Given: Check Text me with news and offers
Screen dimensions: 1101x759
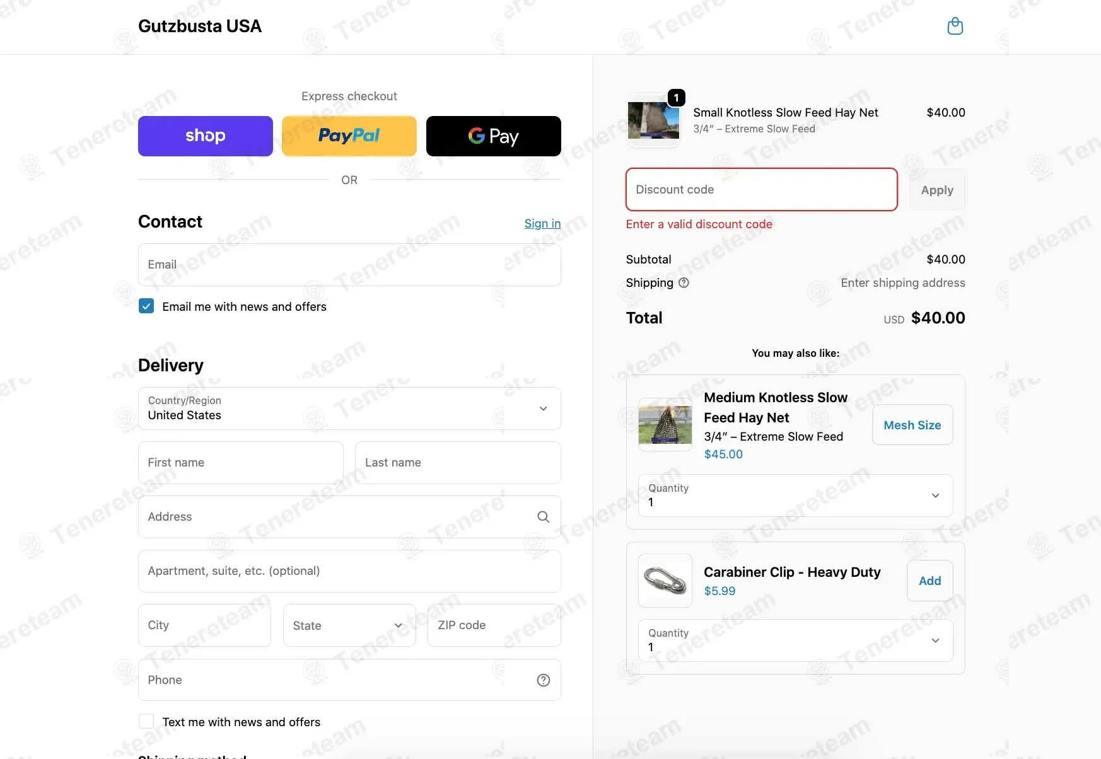Looking at the screenshot, I should tap(146, 722).
